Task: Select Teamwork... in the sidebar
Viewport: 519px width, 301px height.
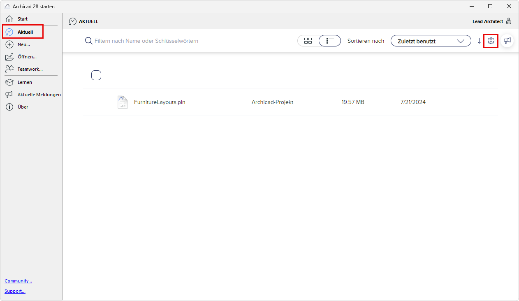Action: click(x=31, y=69)
